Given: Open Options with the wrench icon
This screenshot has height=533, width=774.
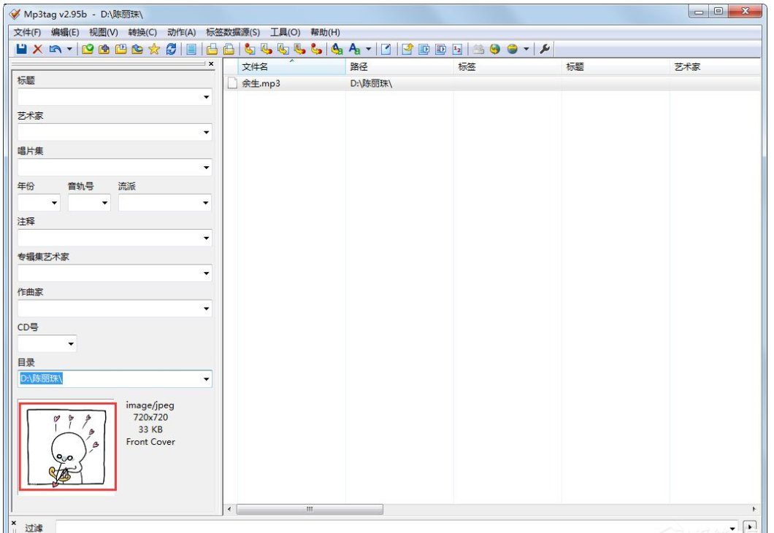Looking at the screenshot, I should (x=545, y=49).
